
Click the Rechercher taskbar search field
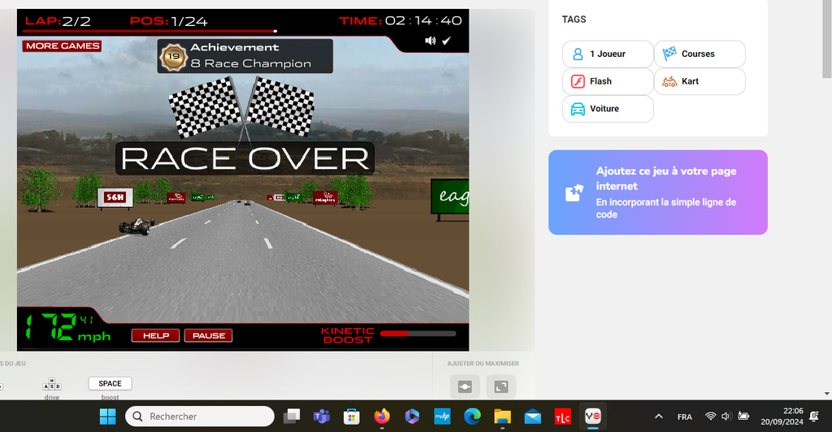(199, 417)
